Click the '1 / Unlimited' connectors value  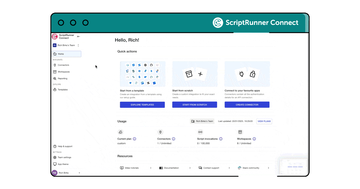164,143
